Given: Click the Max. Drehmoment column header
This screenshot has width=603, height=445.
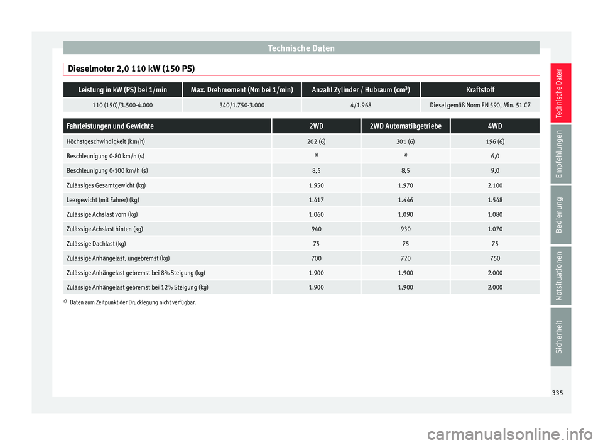Looking at the screenshot, I should tap(242, 90).
